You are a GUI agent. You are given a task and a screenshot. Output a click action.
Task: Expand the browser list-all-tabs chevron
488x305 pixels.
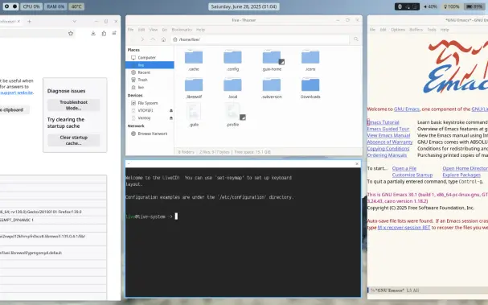(75, 22)
